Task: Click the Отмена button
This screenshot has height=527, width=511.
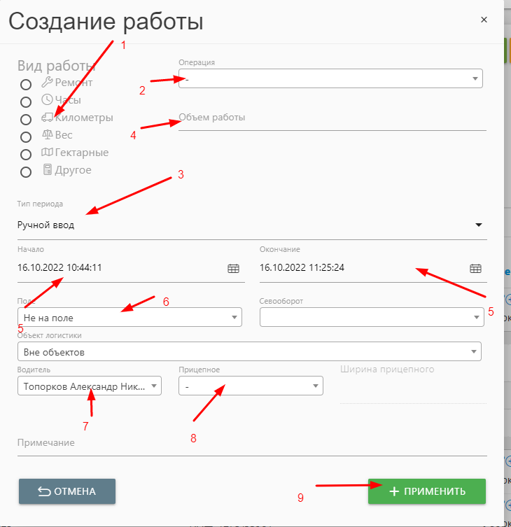Action: pos(67,491)
